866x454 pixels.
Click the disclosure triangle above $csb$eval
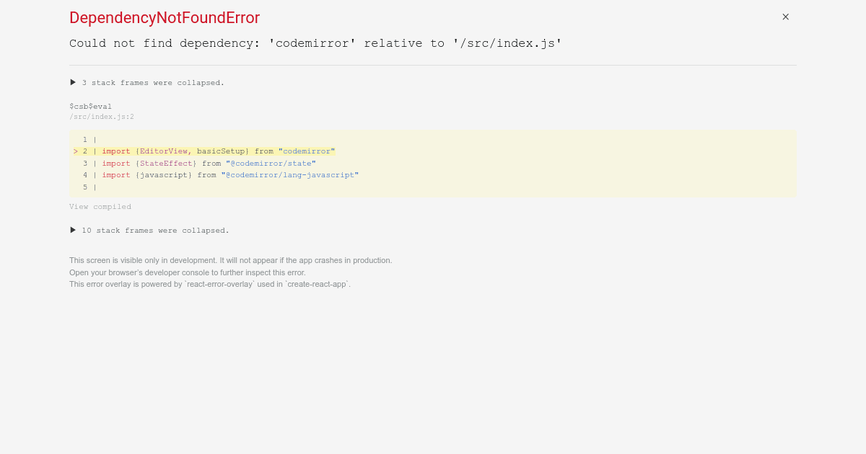(73, 81)
